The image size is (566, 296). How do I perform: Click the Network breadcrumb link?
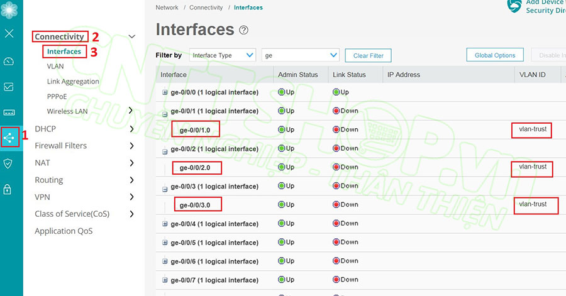click(167, 8)
